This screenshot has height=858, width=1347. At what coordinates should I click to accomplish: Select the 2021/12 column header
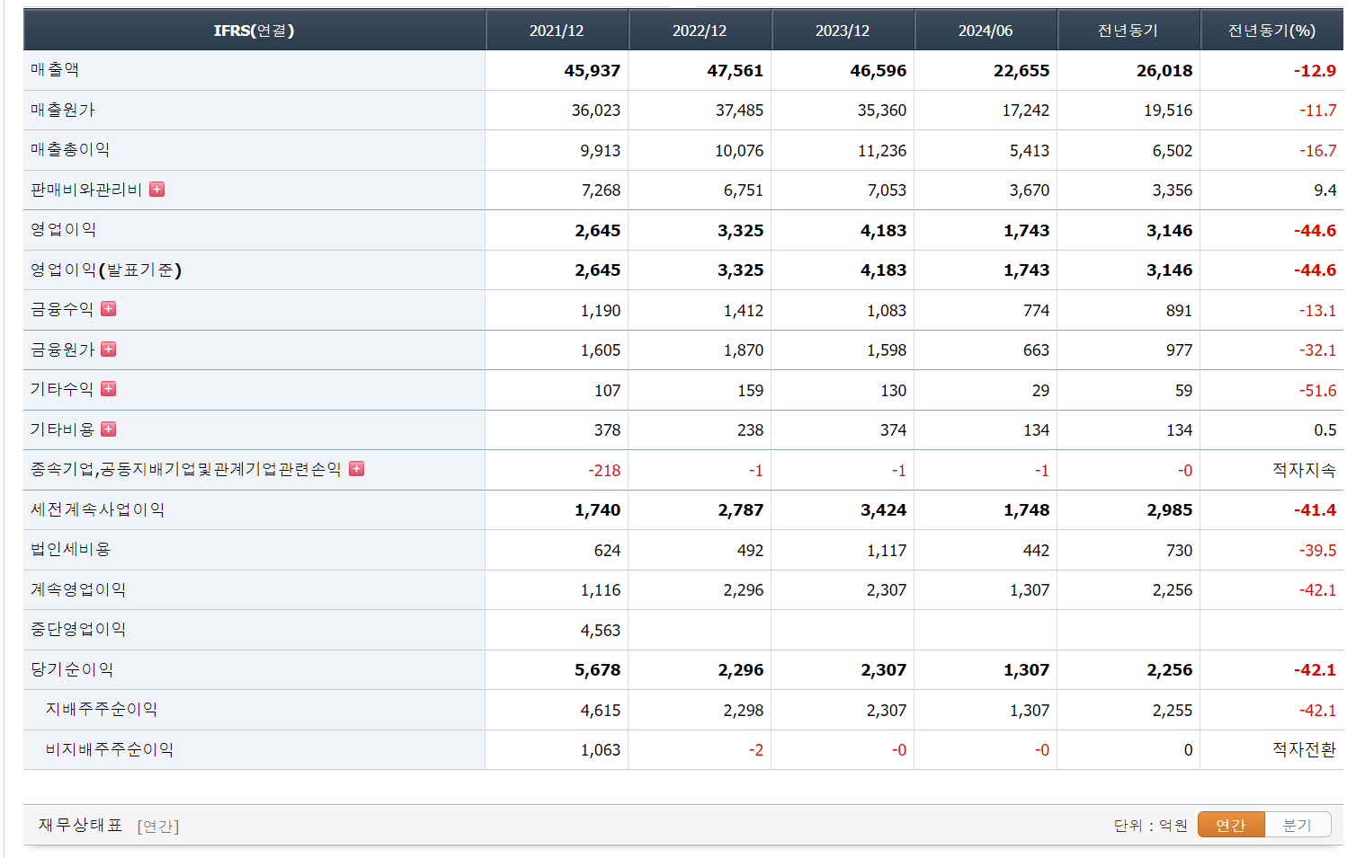557,31
